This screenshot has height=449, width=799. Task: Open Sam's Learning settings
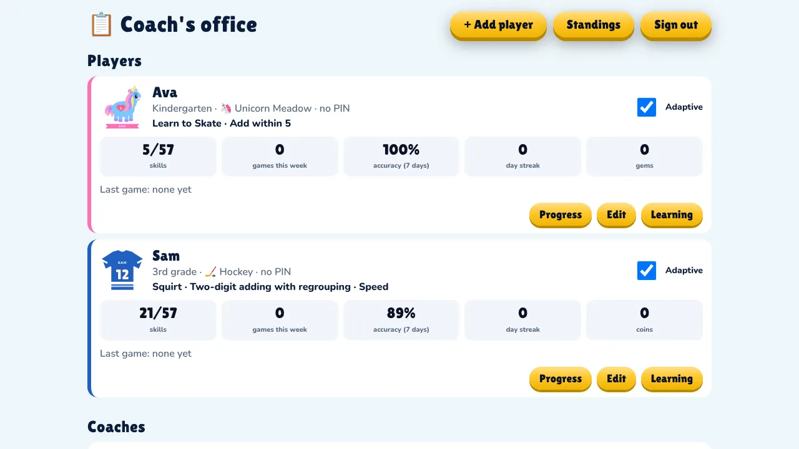click(672, 379)
